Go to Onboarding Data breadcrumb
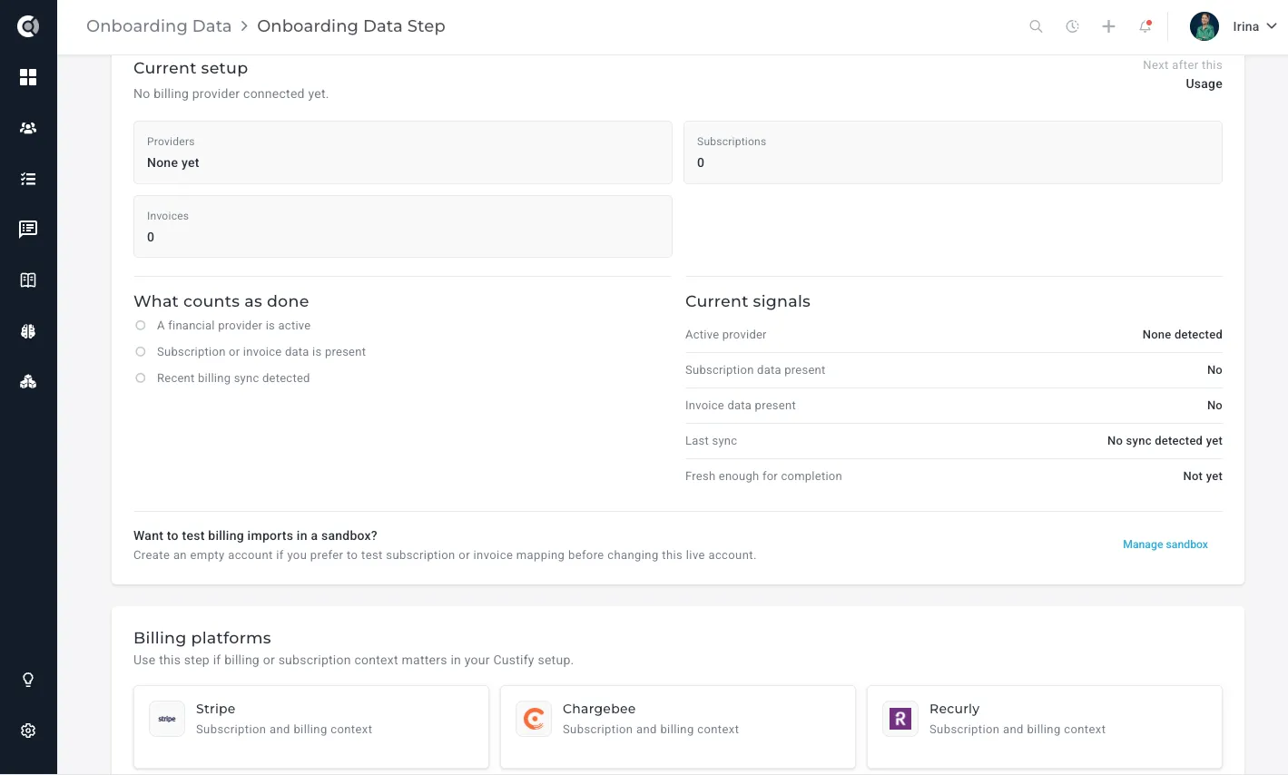The width and height of the screenshot is (1288, 775). [x=159, y=26]
